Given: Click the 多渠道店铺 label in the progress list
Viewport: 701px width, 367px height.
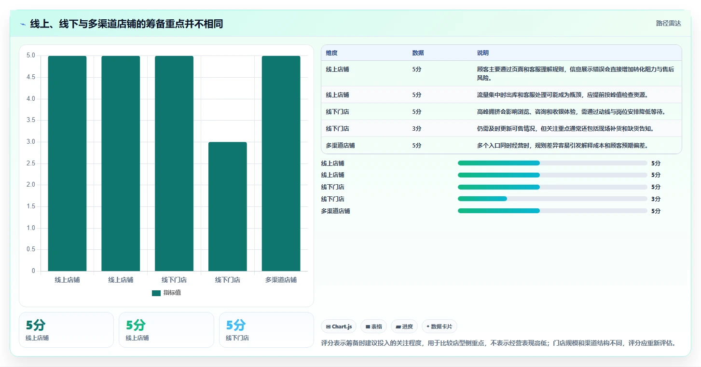Looking at the screenshot, I should click(335, 211).
